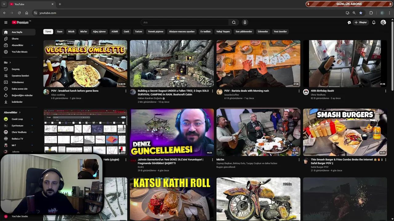Open more options for 40th Birthday Bash
Screen dimensions: 394x221
[x=385, y=91]
